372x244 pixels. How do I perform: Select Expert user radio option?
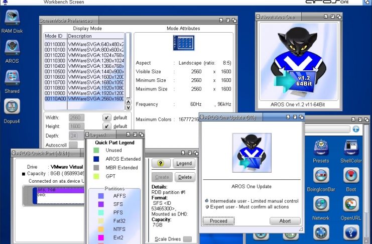[207, 206]
